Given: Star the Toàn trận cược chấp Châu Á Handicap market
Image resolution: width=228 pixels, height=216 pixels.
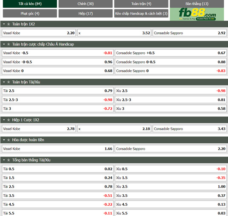Looking at the screenshot, I should 9,44.
